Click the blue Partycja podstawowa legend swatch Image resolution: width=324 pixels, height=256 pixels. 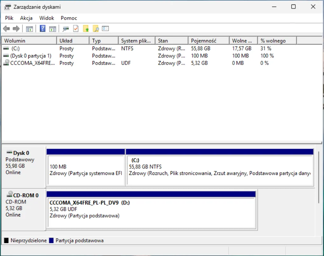point(51,240)
